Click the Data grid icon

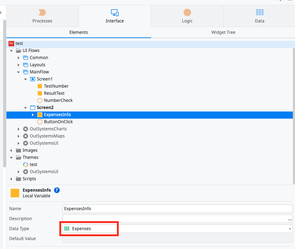point(259,12)
